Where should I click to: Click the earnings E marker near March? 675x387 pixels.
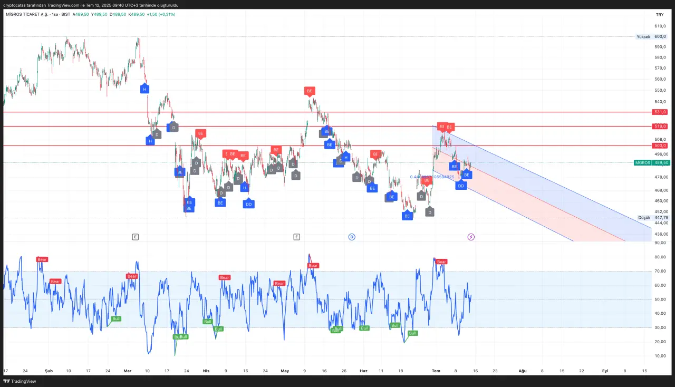click(136, 237)
